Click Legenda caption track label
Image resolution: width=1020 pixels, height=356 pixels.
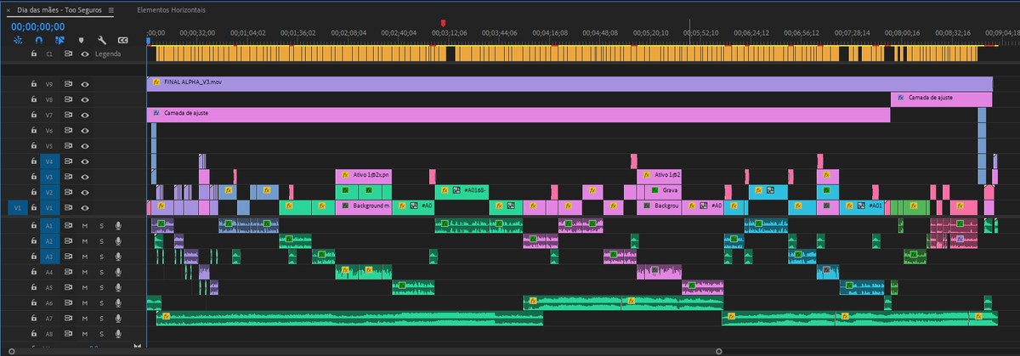point(108,54)
